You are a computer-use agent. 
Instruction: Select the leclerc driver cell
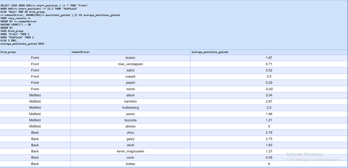(x=131, y=58)
